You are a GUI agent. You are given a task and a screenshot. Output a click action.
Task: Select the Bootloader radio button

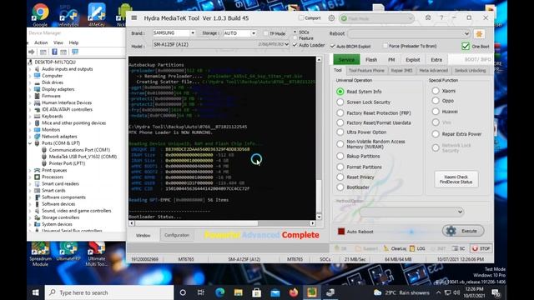[340, 187]
